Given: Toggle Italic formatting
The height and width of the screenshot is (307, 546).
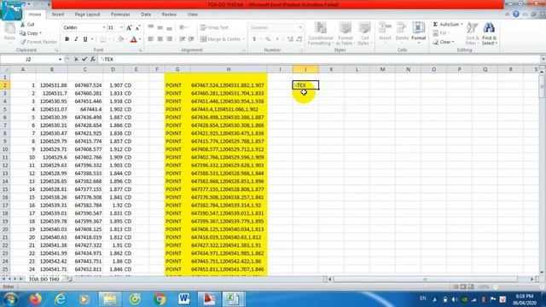Looking at the screenshot, I should [76, 39].
